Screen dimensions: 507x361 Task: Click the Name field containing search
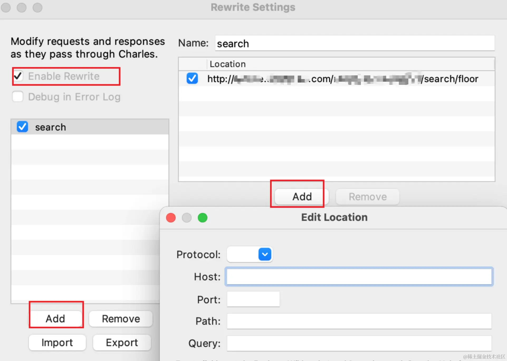355,43
